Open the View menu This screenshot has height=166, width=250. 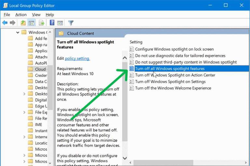pyautogui.click(x=36, y=15)
